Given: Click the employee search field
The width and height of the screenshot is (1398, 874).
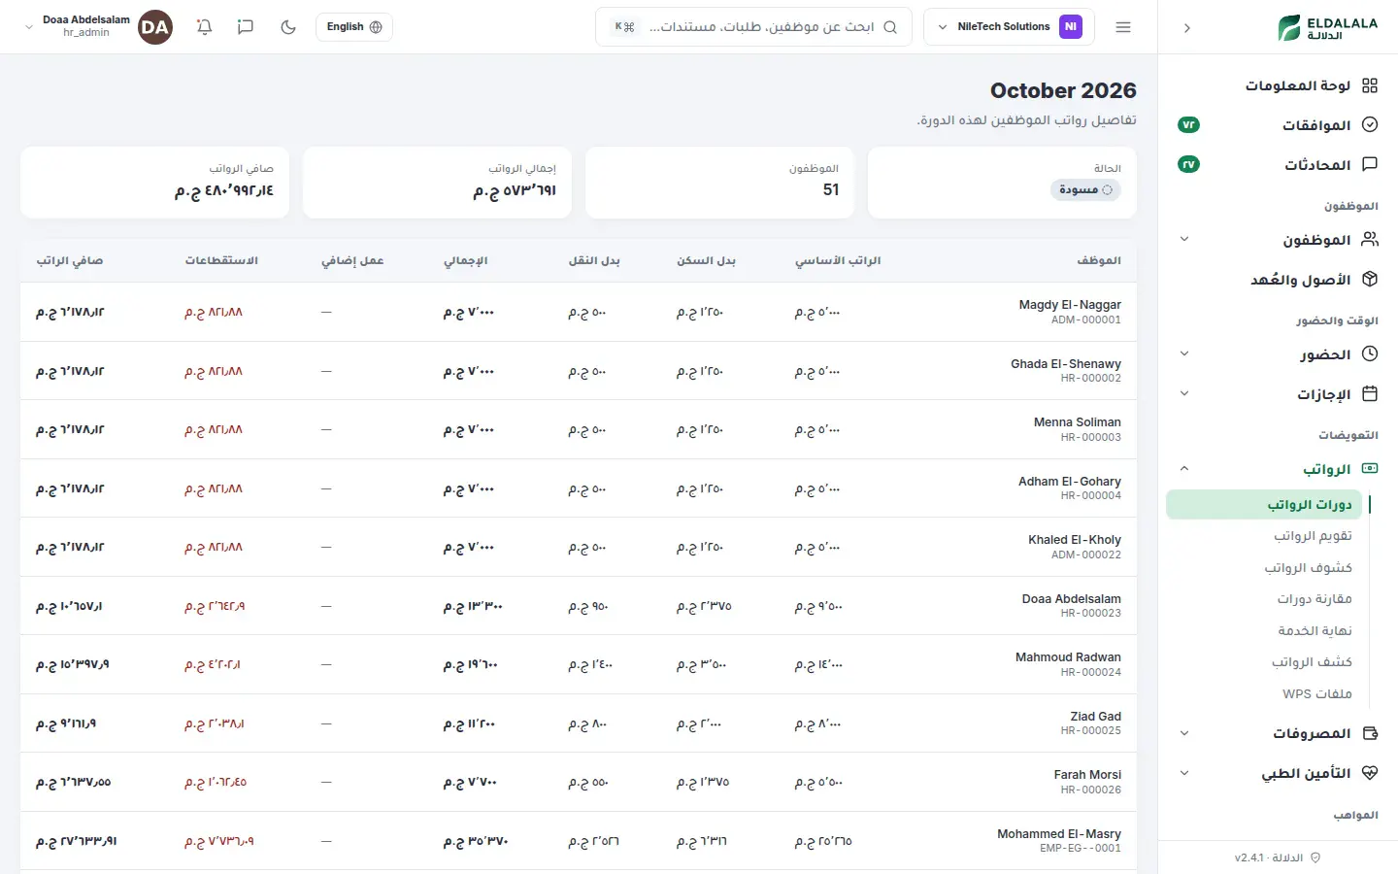Looking at the screenshot, I should [753, 27].
